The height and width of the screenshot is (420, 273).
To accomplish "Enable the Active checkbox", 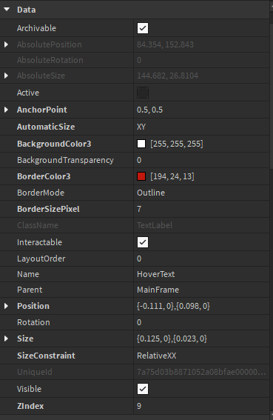I will click(x=143, y=93).
